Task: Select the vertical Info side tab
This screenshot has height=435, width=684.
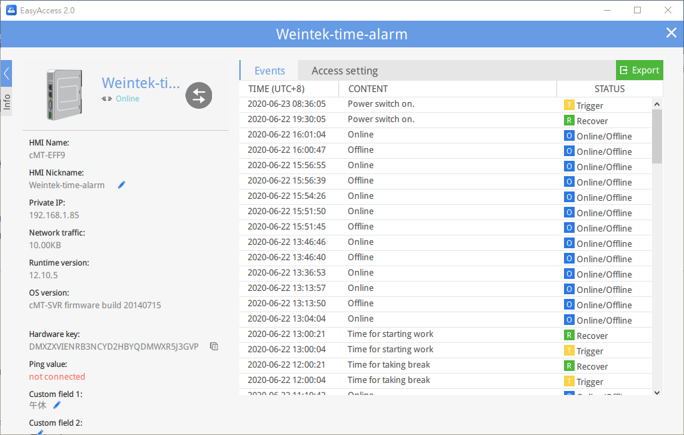Action: [7, 101]
